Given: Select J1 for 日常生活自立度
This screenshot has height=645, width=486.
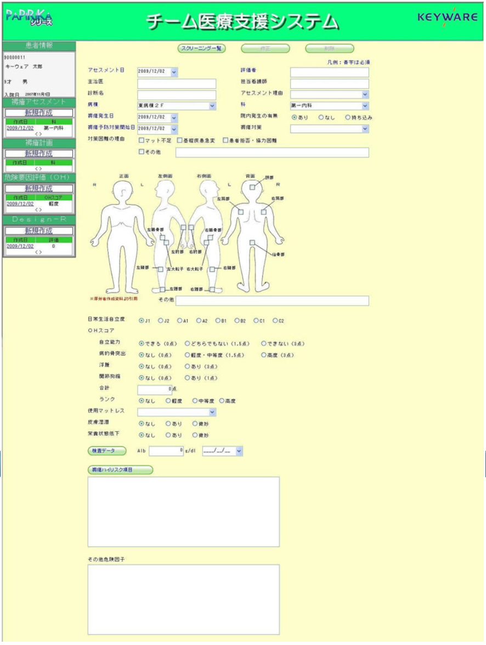Looking at the screenshot, I should point(143,319).
